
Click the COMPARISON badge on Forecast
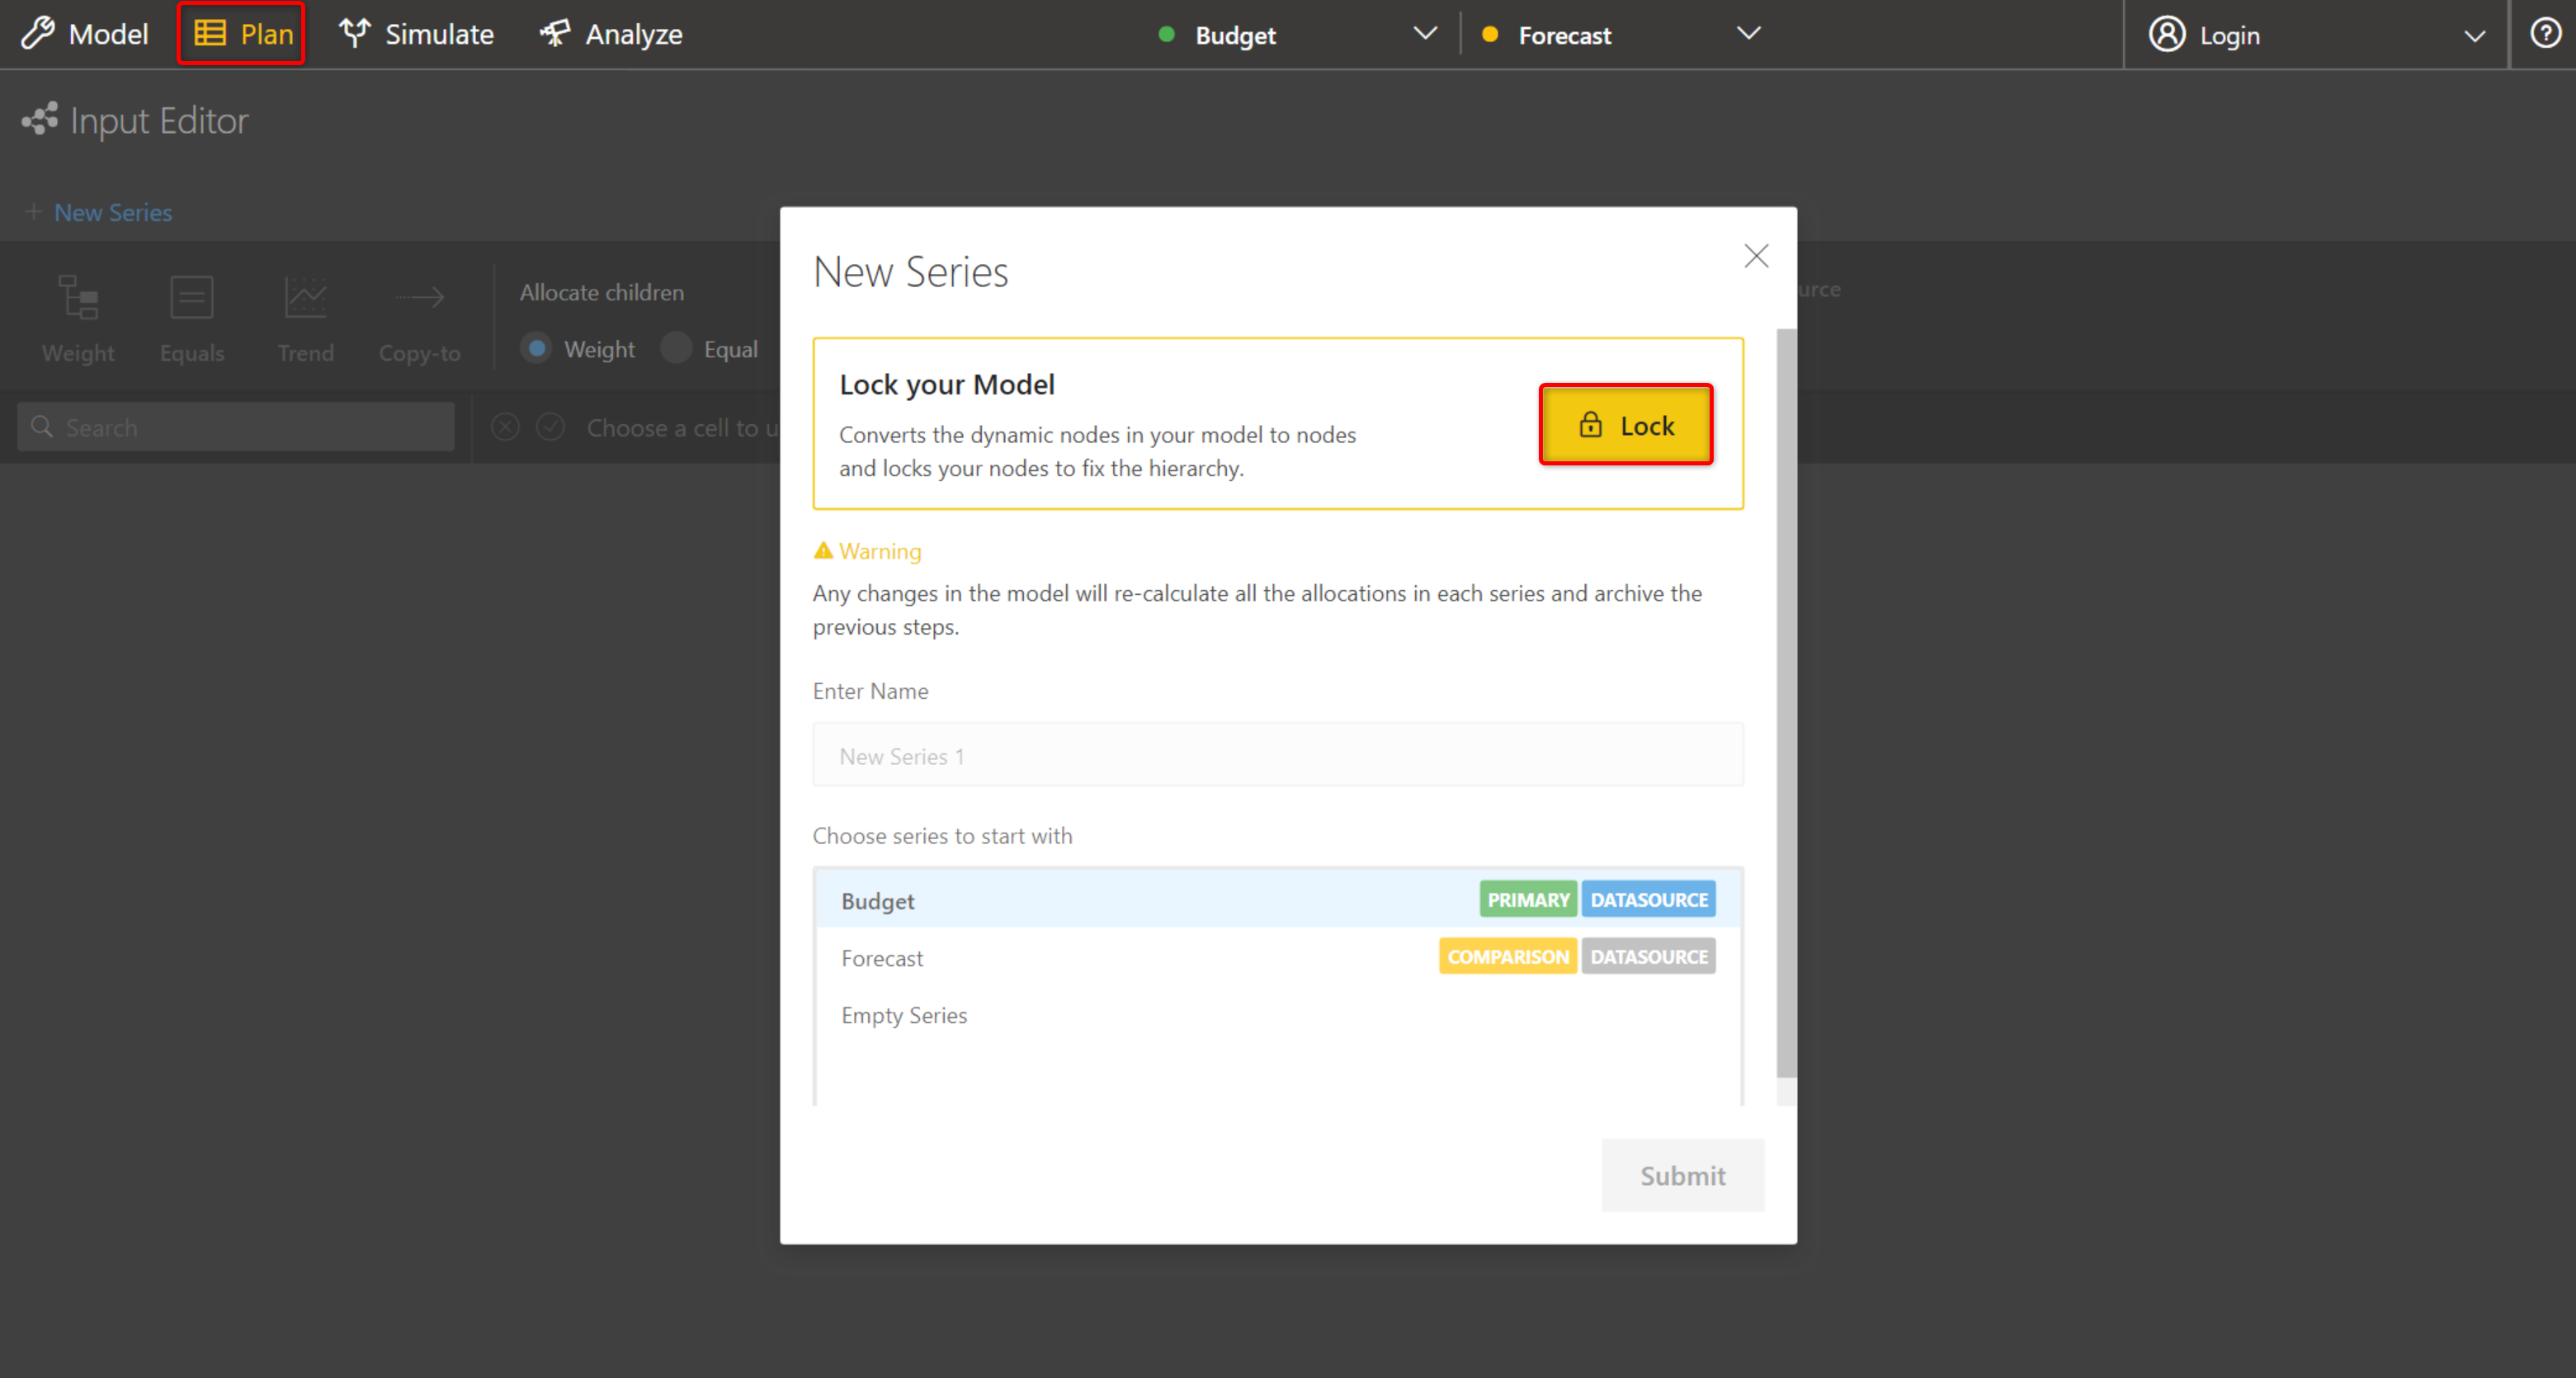click(x=1508, y=956)
